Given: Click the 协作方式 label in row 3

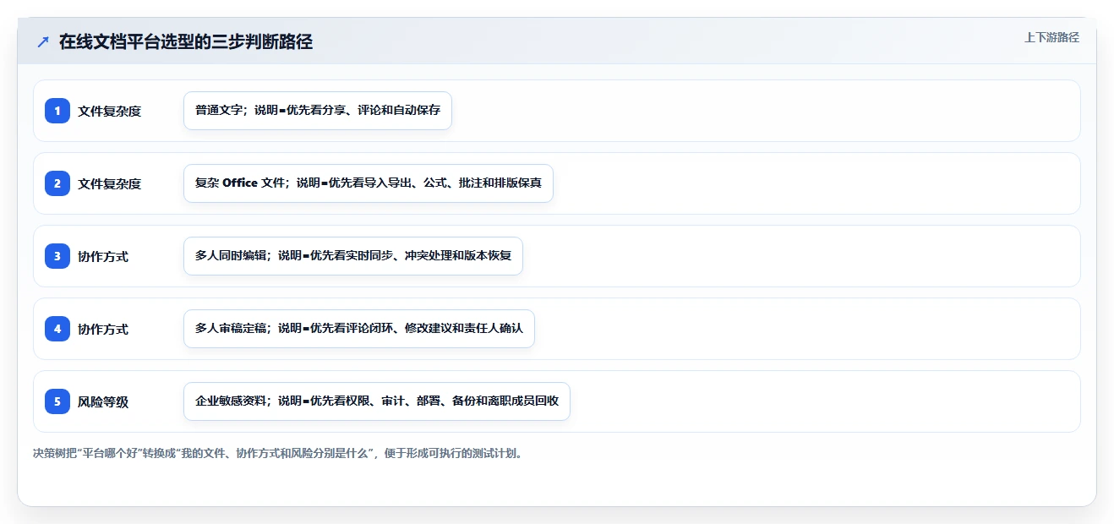Looking at the screenshot, I should click(103, 256).
